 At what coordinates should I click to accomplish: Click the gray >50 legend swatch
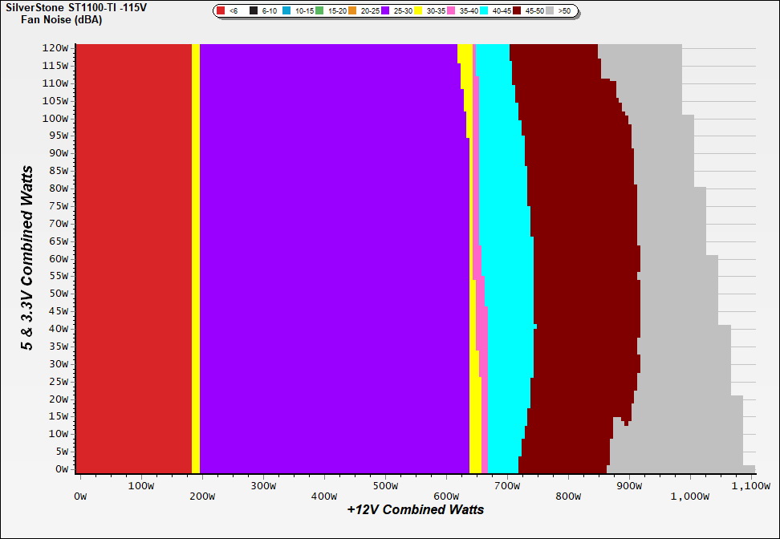tap(550, 11)
